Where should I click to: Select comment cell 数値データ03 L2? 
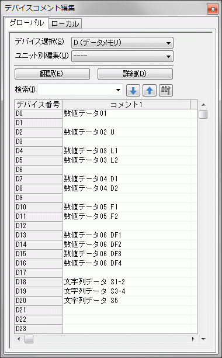[x=127, y=160]
